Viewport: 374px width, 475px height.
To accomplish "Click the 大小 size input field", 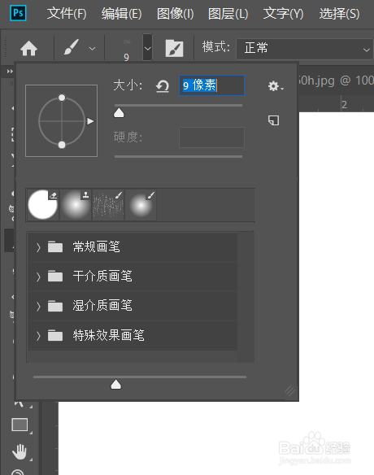I will click(211, 85).
